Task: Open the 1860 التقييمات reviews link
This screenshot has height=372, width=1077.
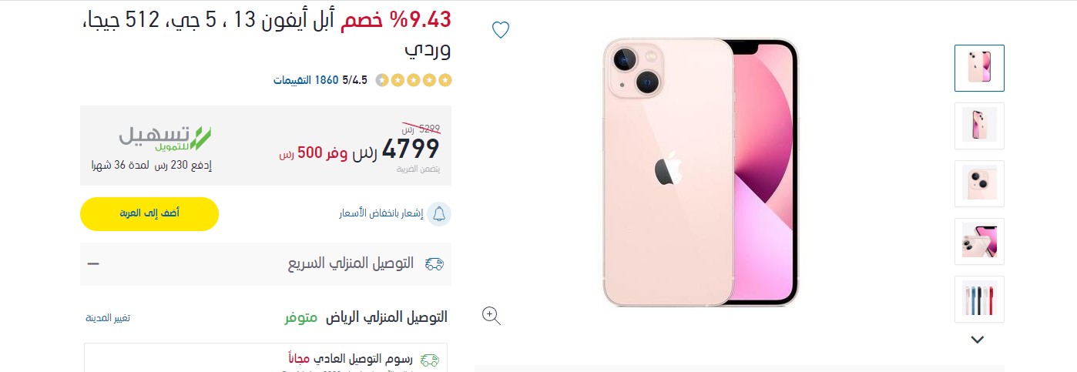Action: (306, 80)
